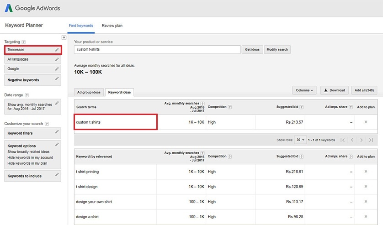Open the Columns dropdown
Viewport: 383px width, 225px height.
[304, 90]
